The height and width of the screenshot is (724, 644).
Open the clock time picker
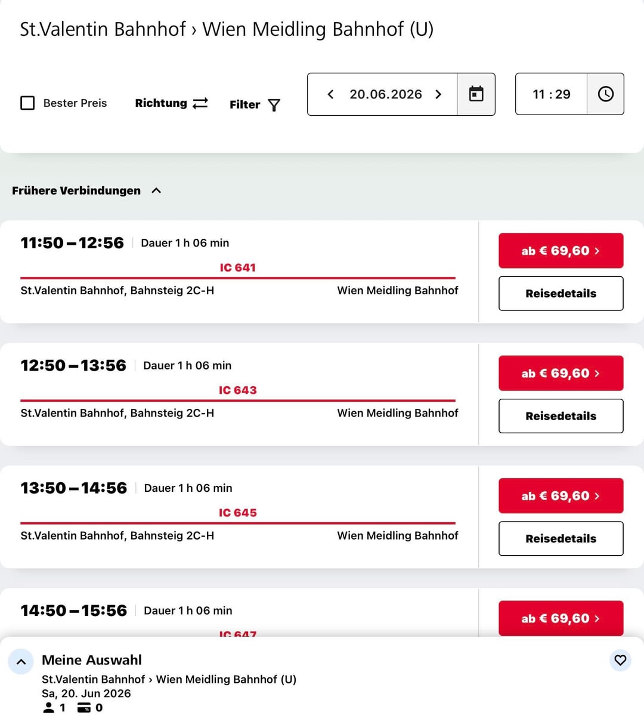605,94
